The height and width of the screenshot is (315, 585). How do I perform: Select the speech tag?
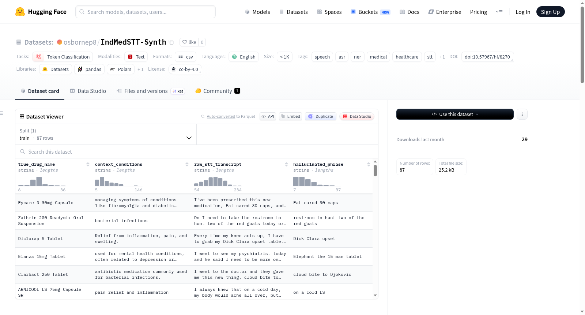click(322, 57)
